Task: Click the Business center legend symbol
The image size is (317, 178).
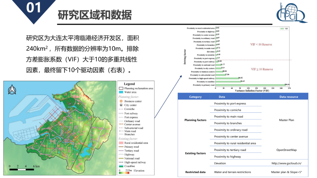Action: click(121, 101)
